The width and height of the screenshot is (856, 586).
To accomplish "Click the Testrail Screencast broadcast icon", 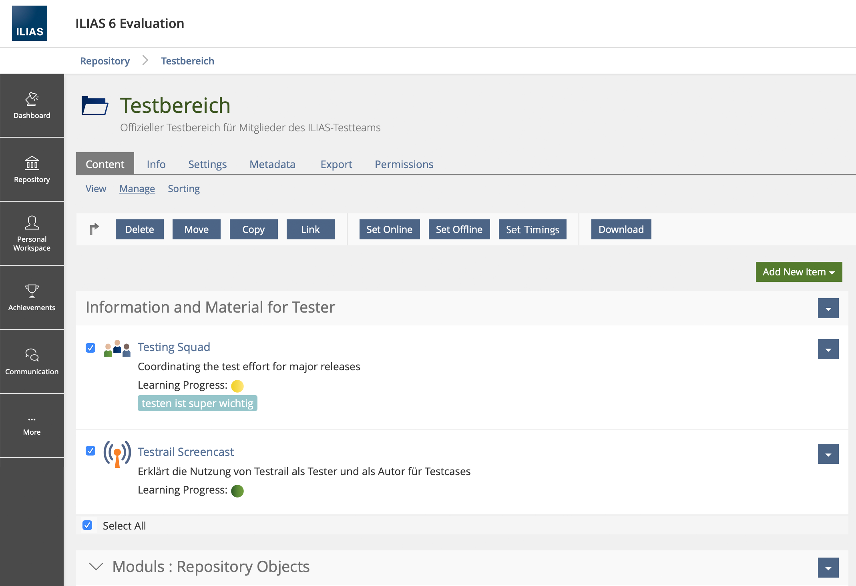I will [117, 454].
